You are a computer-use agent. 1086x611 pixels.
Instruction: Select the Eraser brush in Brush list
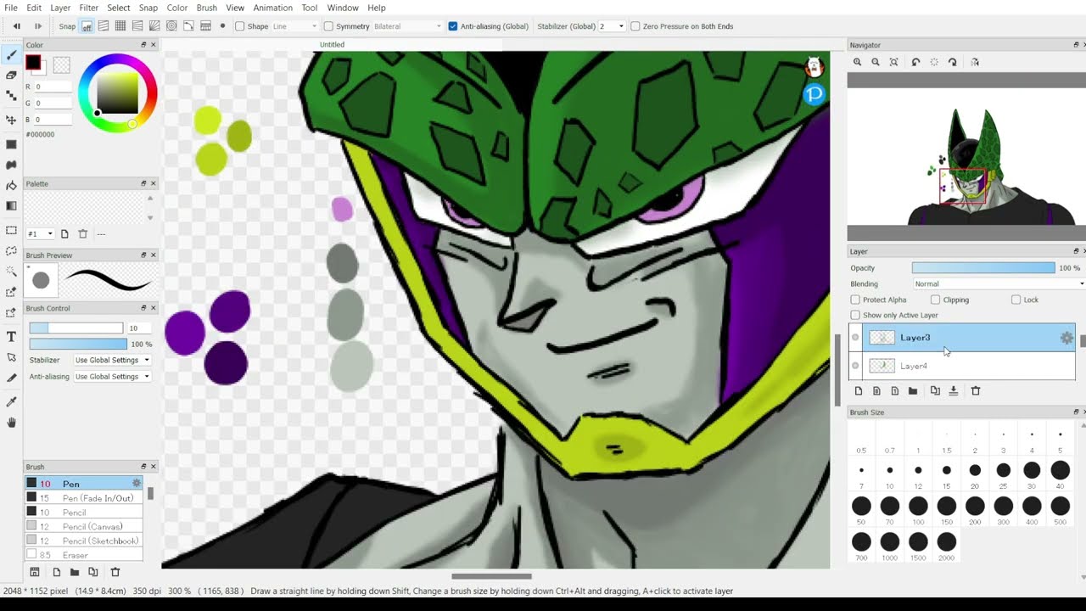click(x=84, y=555)
